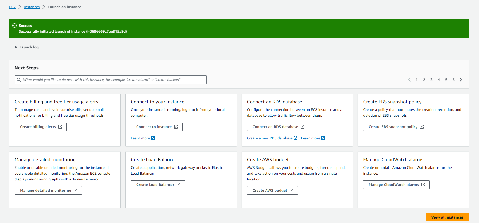480x223 pixels.
Task: Click the Manage CloudWatch alarms button
Action: click(396, 185)
